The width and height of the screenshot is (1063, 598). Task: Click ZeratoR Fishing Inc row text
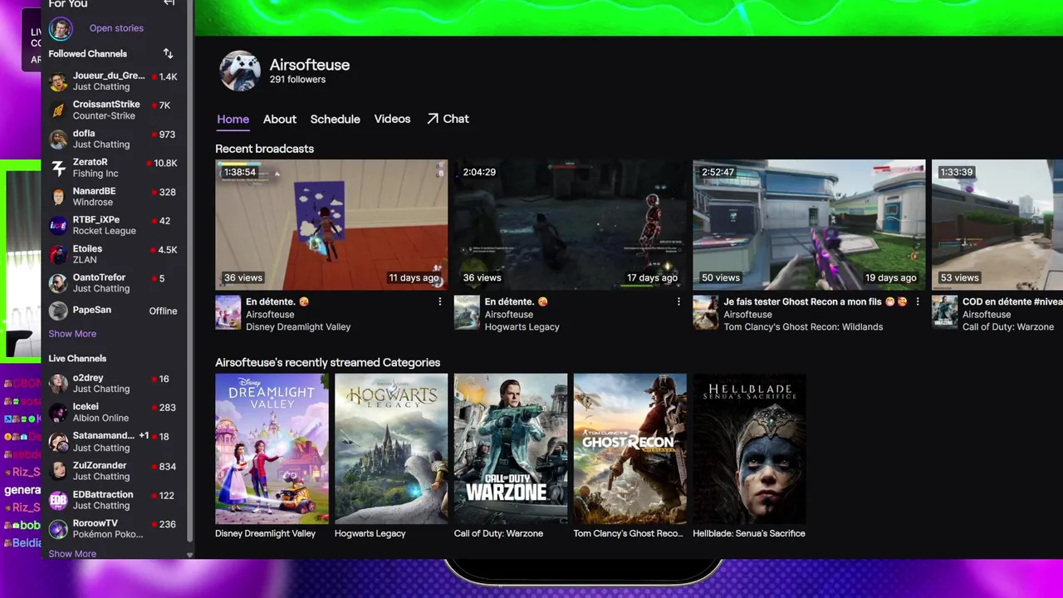96,169
